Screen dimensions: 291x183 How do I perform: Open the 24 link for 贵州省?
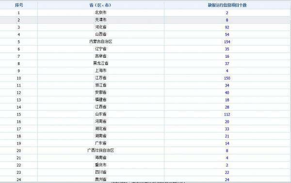point(227,180)
